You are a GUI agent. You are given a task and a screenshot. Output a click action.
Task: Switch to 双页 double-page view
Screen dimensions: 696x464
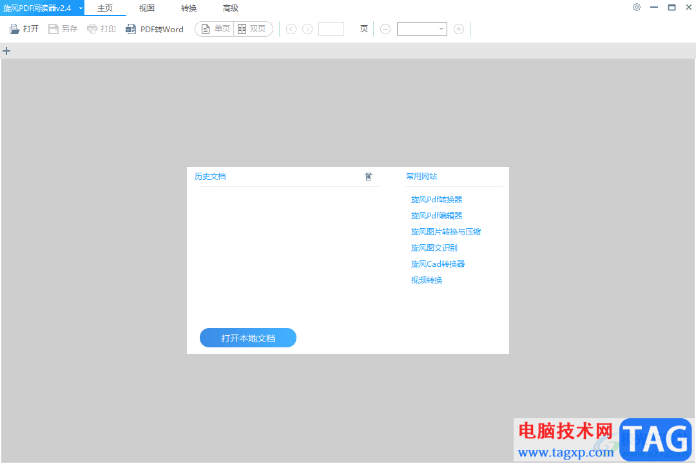pyautogui.click(x=253, y=29)
